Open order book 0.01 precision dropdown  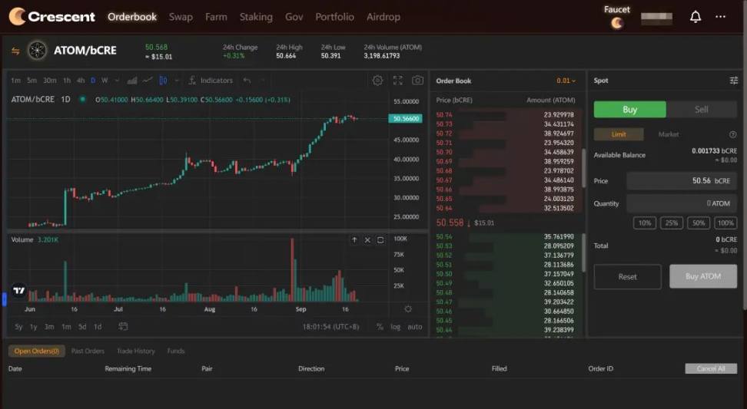click(566, 81)
